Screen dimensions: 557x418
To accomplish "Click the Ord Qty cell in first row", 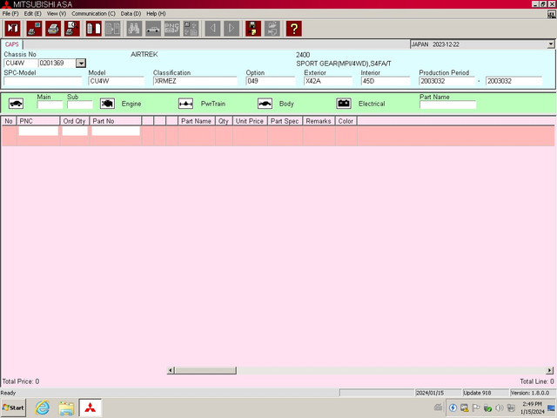I will coord(75,131).
